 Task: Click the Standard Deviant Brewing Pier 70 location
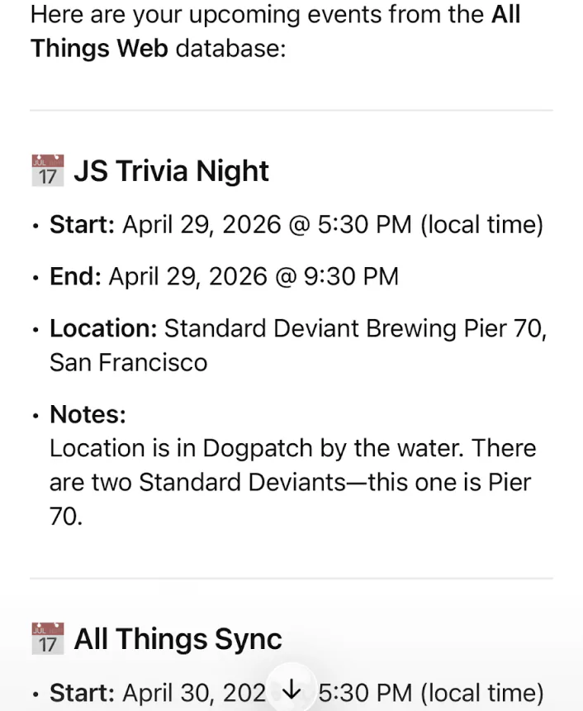355,328
